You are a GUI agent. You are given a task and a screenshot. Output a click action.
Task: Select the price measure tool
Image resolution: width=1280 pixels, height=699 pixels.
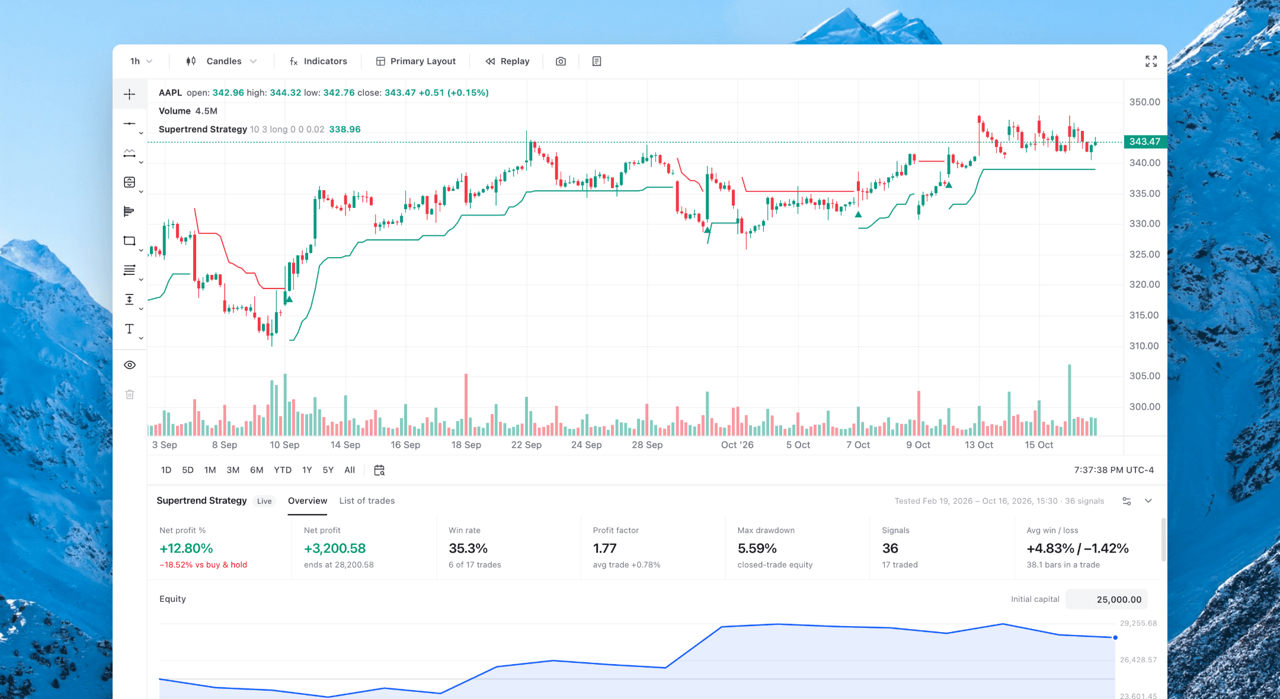point(129,299)
